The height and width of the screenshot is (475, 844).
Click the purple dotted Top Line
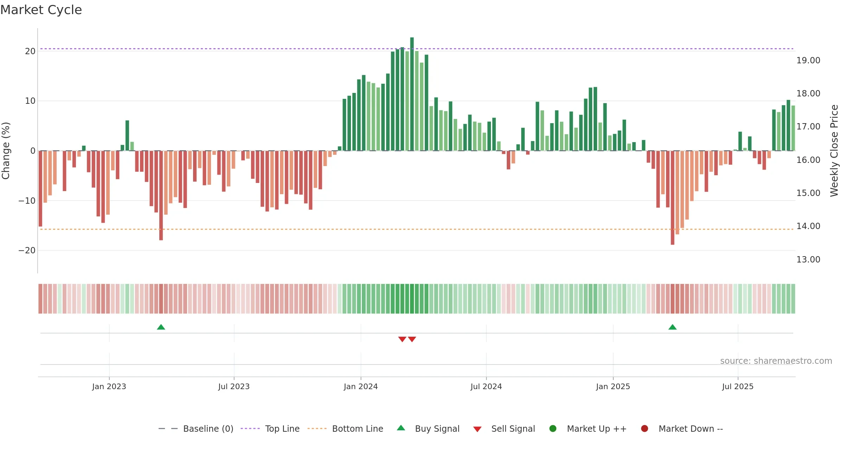click(x=417, y=49)
